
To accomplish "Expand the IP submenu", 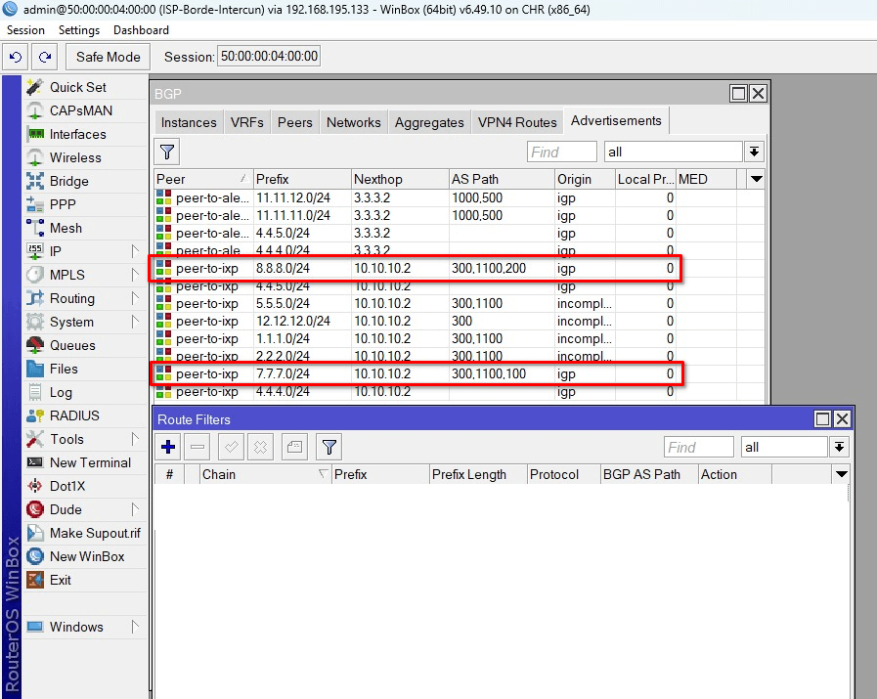I will click(x=84, y=251).
